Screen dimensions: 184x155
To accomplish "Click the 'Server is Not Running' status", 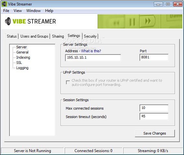I will 33,151.
